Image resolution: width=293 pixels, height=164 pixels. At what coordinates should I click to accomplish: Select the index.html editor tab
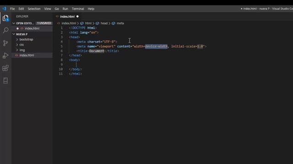67,16
